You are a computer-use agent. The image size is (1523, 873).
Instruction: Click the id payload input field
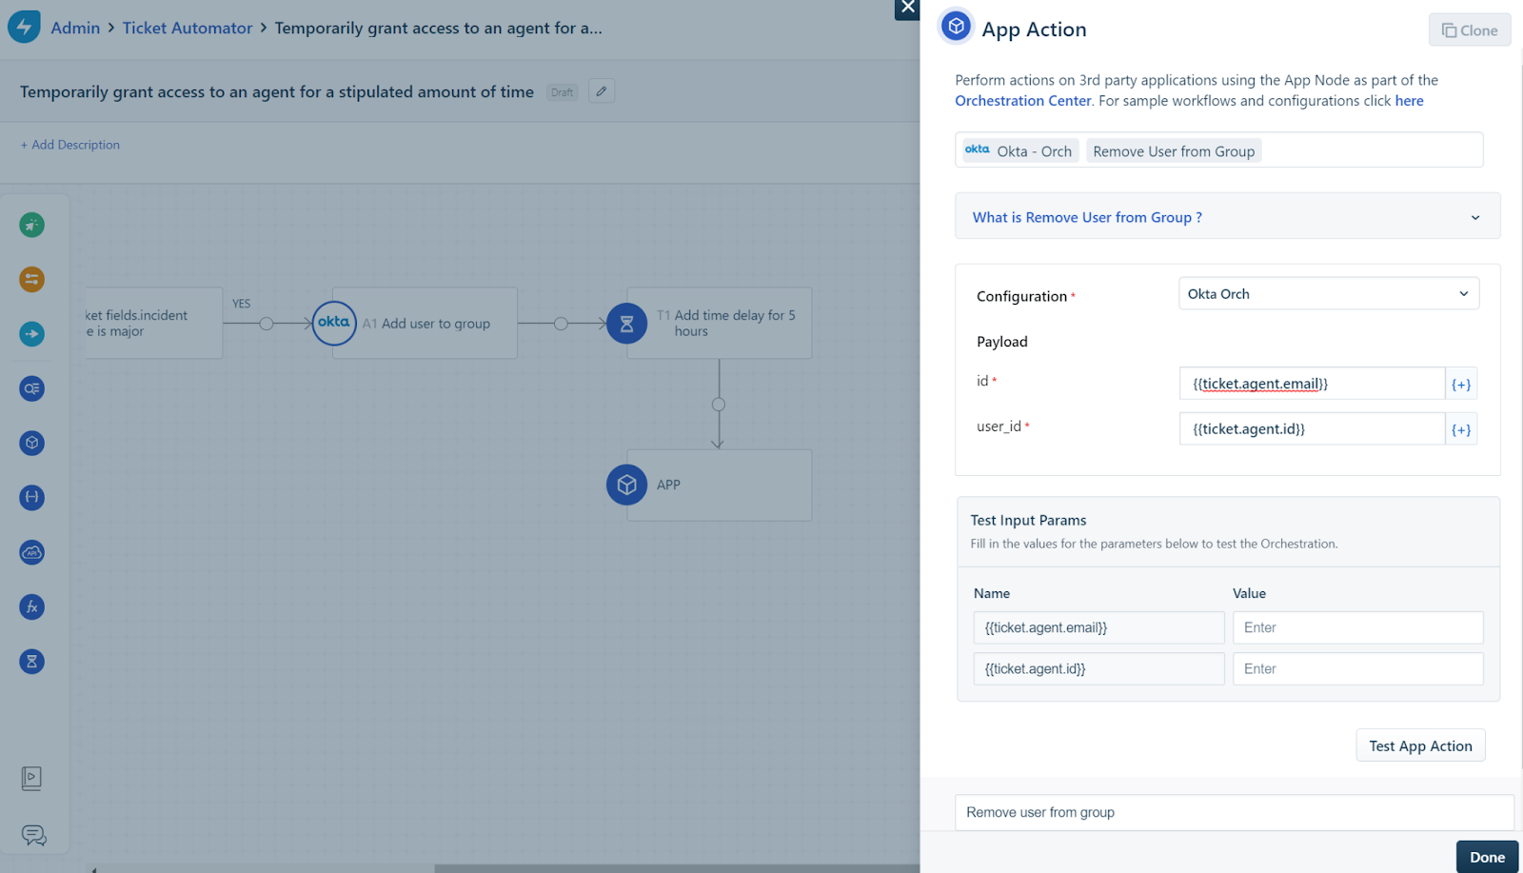tap(1312, 384)
